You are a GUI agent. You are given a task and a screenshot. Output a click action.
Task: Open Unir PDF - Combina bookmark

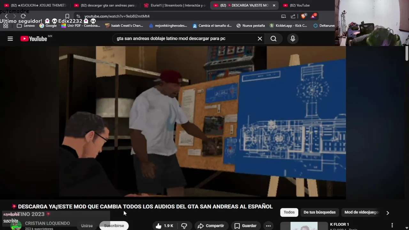[x=81, y=26]
